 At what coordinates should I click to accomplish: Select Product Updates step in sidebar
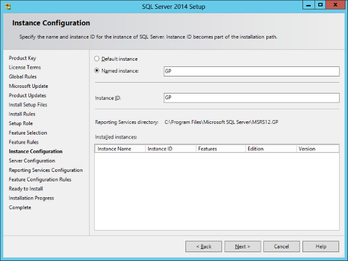pyautogui.click(x=27, y=95)
